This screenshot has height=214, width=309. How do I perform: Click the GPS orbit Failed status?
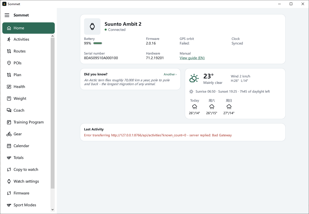(x=185, y=43)
